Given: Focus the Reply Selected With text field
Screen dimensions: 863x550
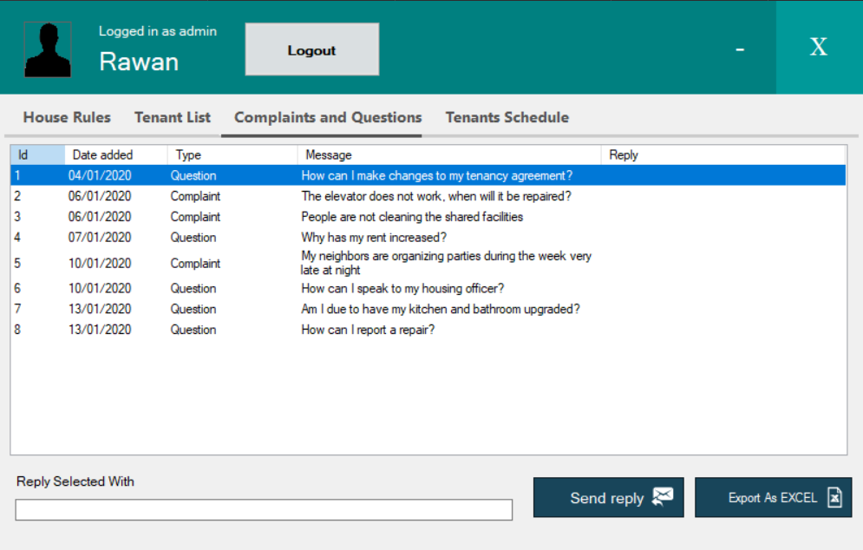Looking at the screenshot, I should point(264,510).
